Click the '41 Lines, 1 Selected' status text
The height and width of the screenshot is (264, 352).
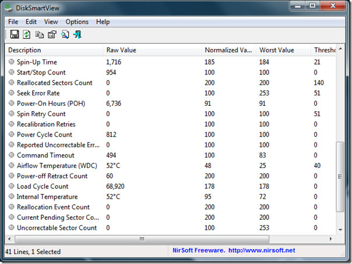pyautogui.click(x=33, y=252)
